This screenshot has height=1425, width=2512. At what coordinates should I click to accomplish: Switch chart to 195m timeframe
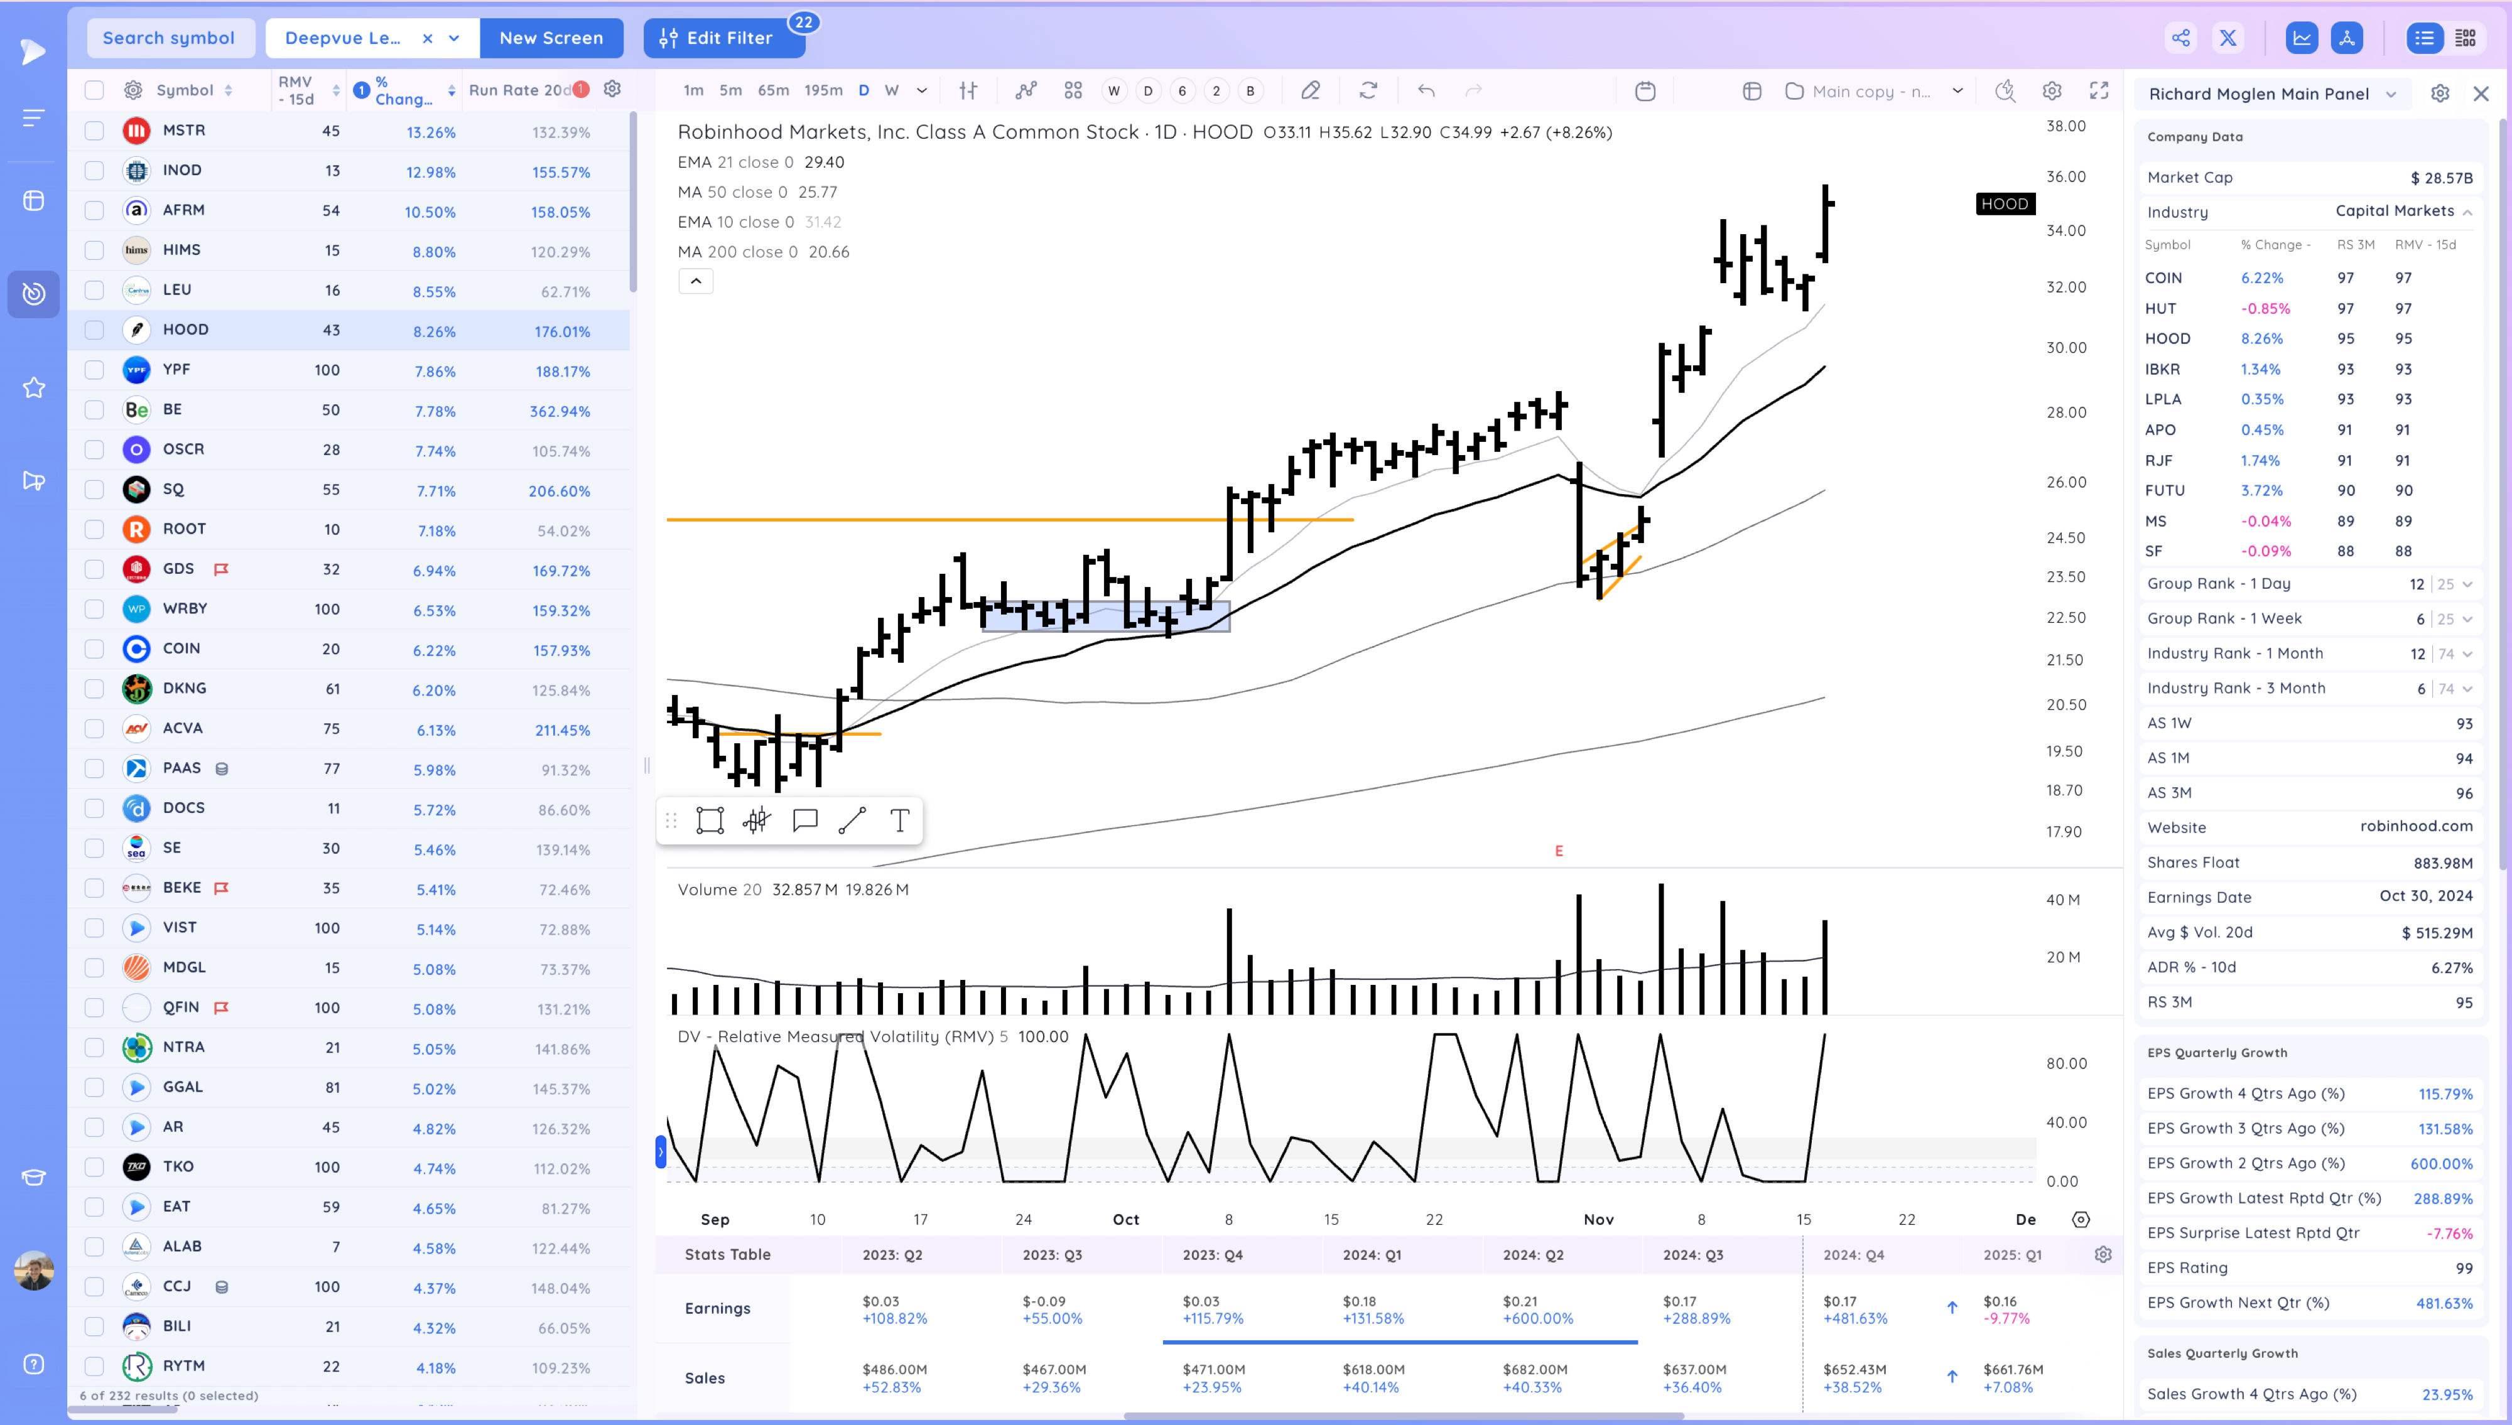[x=823, y=90]
